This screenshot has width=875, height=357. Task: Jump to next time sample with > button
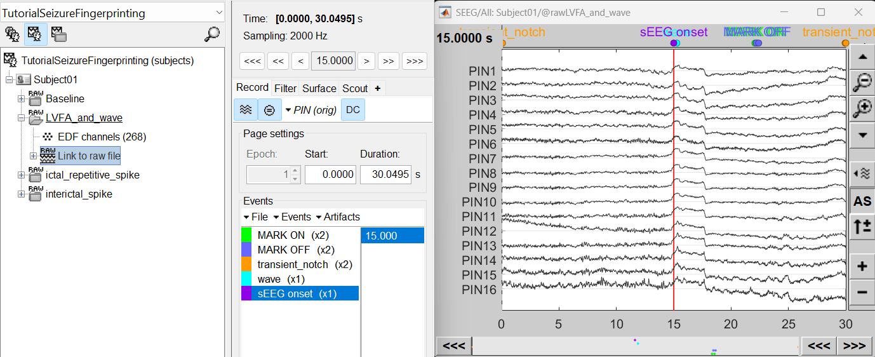click(x=366, y=61)
